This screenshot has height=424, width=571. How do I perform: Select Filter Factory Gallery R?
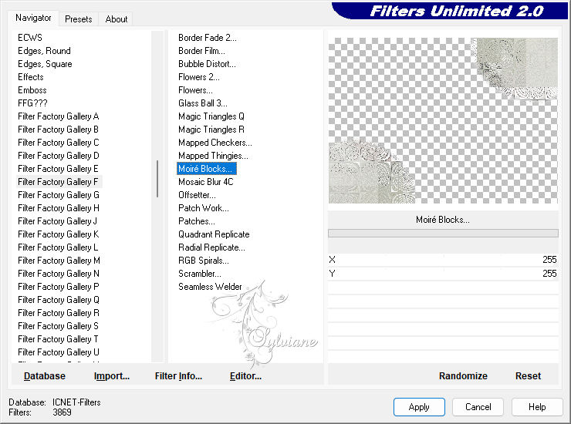click(59, 313)
